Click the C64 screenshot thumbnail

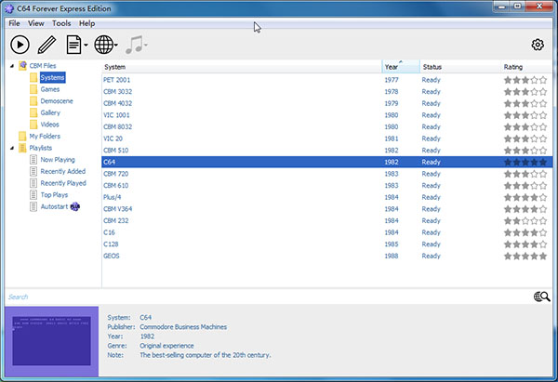(51, 341)
